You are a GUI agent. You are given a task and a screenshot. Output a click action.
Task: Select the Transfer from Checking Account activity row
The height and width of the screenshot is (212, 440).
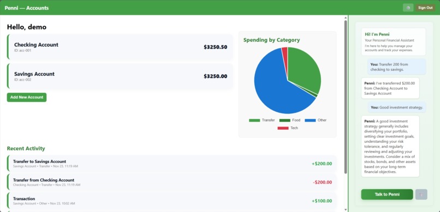pos(172,183)
